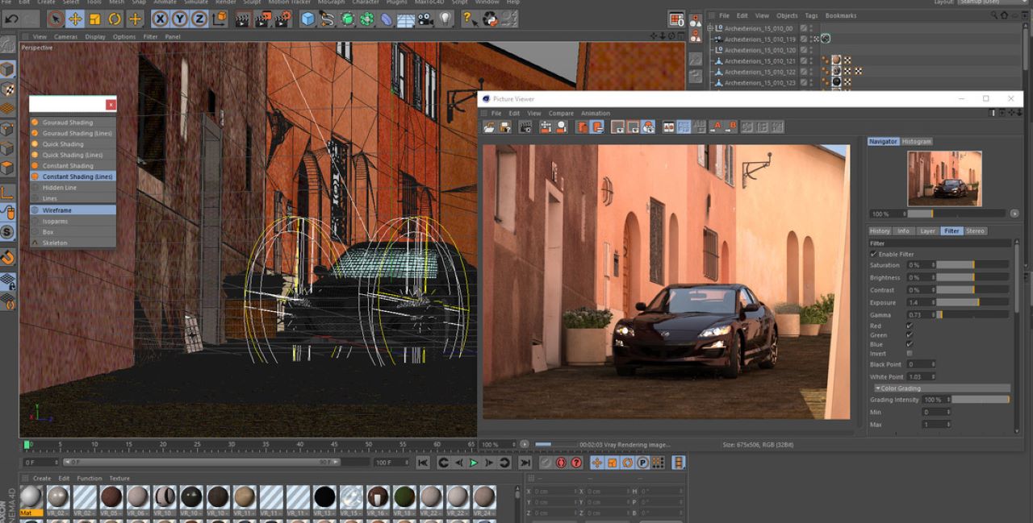Click the Gamma slider

[x=972, y=315]
